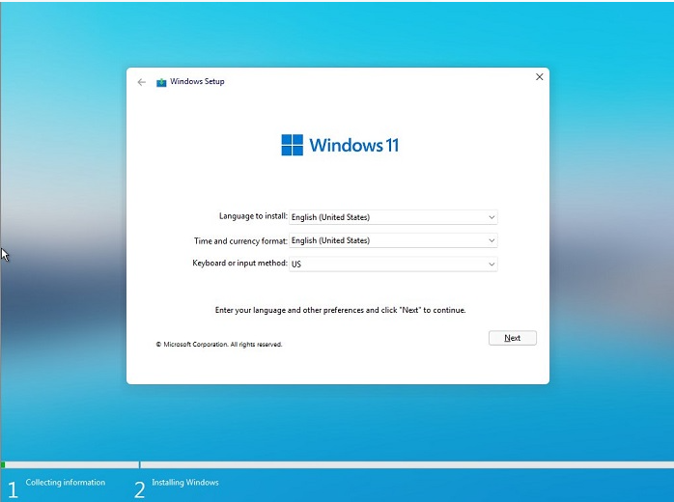Select the "Collecting information" step label

(x=66, y=483)
